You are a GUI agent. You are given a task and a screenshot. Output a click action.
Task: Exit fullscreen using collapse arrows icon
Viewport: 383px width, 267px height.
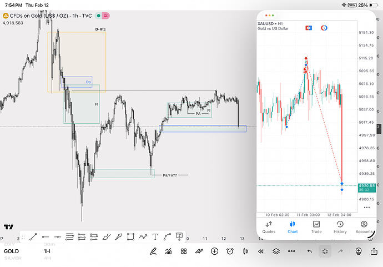[x=325, y=251]
